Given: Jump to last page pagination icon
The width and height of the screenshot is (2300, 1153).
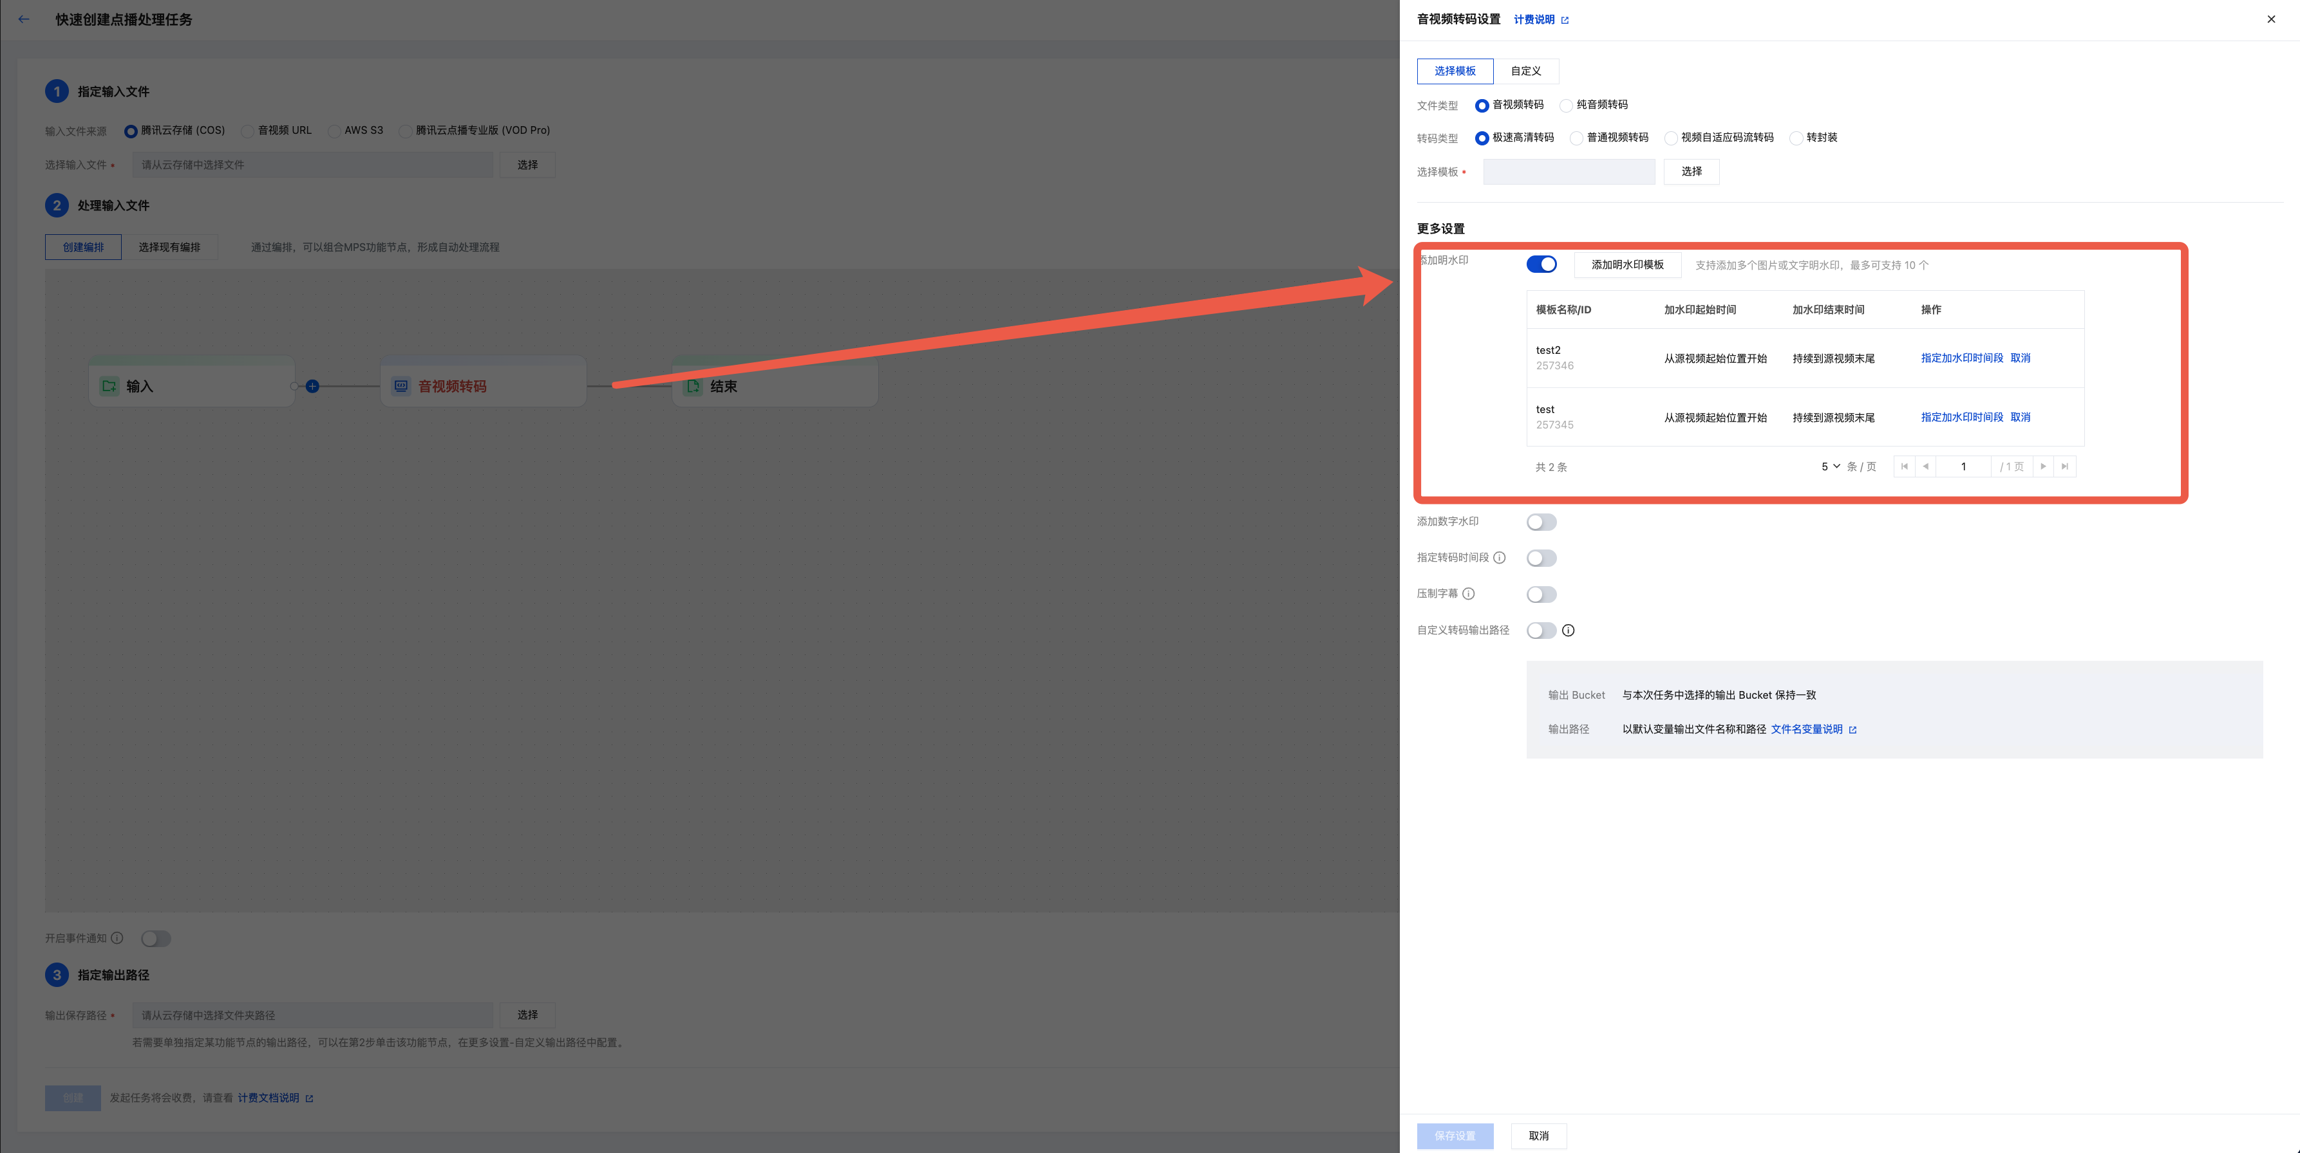Looking at the screenshot, I should (x=2064, y=466).
